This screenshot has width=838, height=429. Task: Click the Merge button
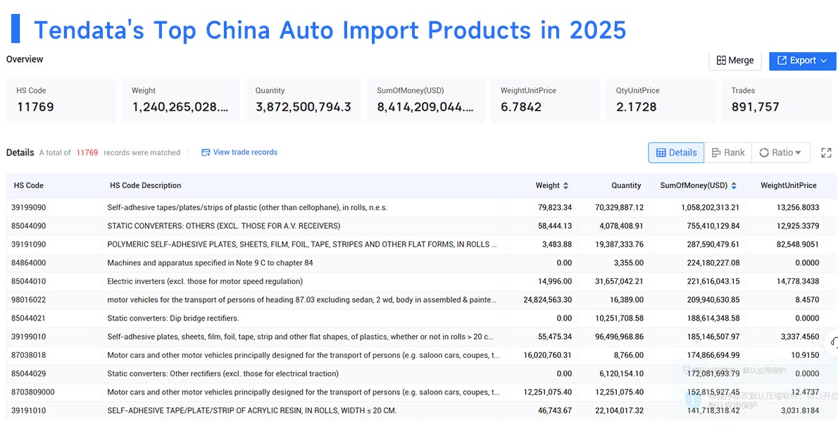tap(735, 61)
